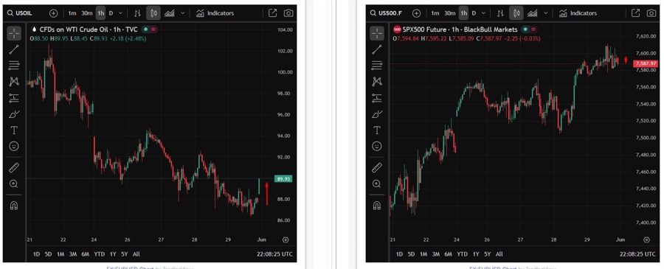The width and height of the screenshot is (664, 269).
Task: Expand interval dropdown on USOIL chart
Action: pyautogui.click(x=120, y=13)
